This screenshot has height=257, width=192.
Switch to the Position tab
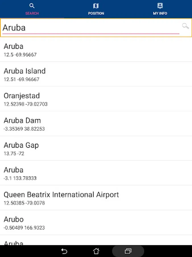(96, 9)
